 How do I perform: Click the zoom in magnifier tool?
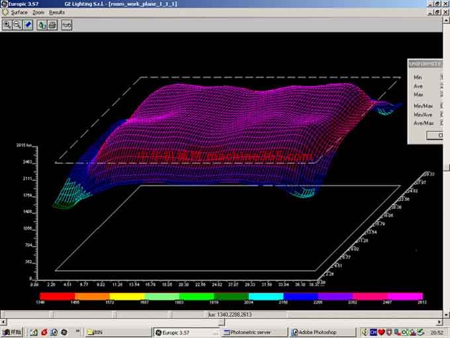pyautogui.click(x=7, y=25)
